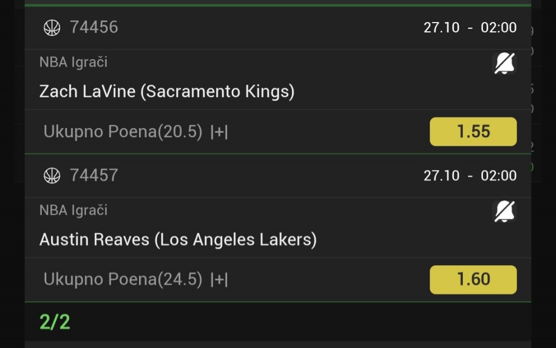Open the Zach LaVine (Sacramento Kings) selection
556x348 pixels.
point(167,91)
